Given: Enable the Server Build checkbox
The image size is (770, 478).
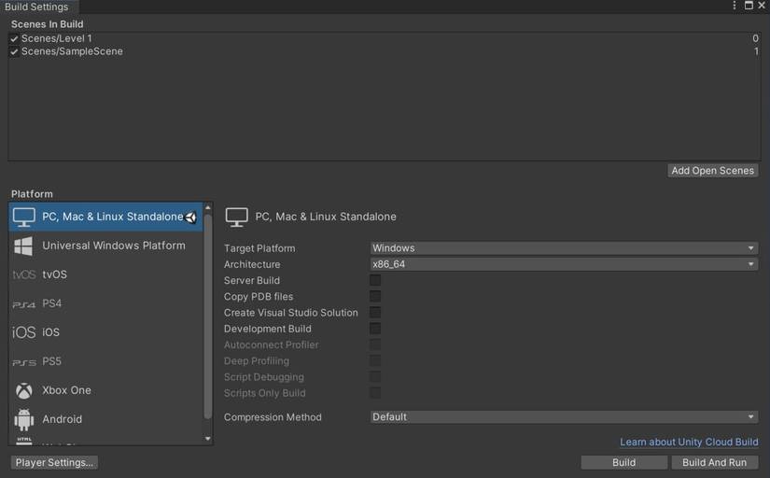Looking at the screenshot, I should coord(375,280).
